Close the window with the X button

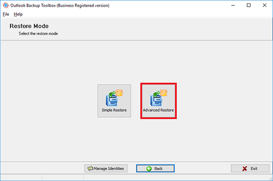pos(265,5)
